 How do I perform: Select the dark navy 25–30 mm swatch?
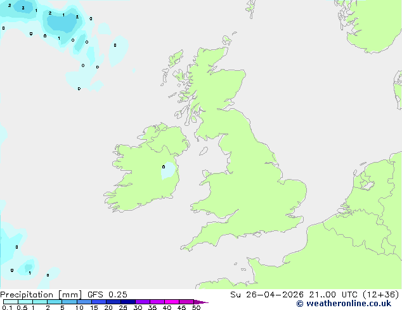(x=128, y=302)
